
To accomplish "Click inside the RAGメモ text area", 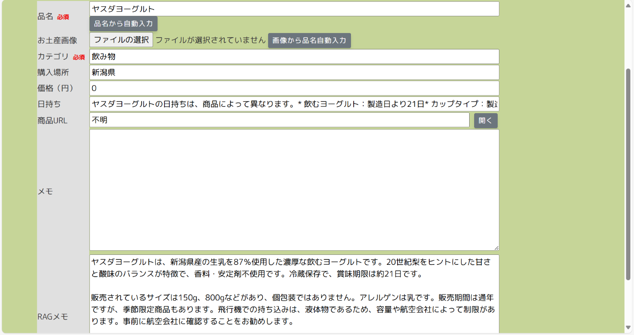I will point(294,294).
